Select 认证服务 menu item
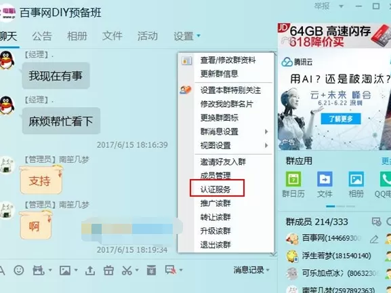Screen dimensions: 391x293 click(x=215, y=190)
